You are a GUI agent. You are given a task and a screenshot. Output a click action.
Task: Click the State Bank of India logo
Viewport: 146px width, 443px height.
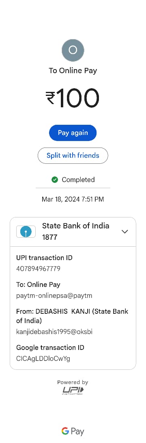pyautogui.click(x=26, y=232)
